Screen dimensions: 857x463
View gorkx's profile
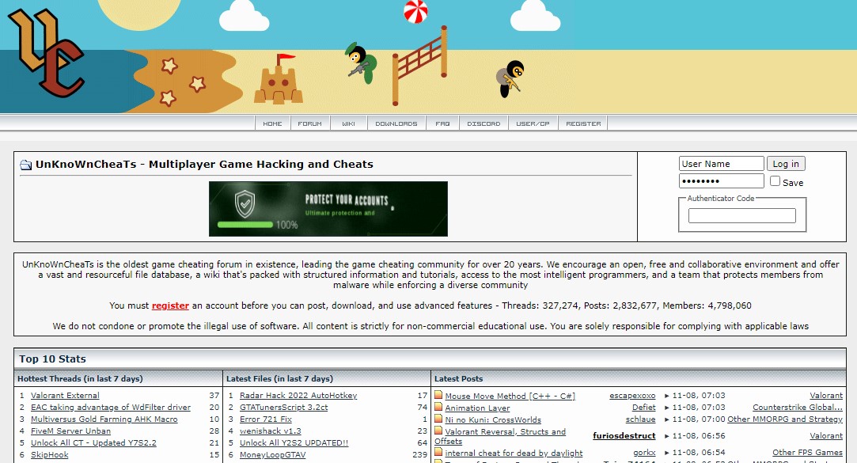coord(644,454)
